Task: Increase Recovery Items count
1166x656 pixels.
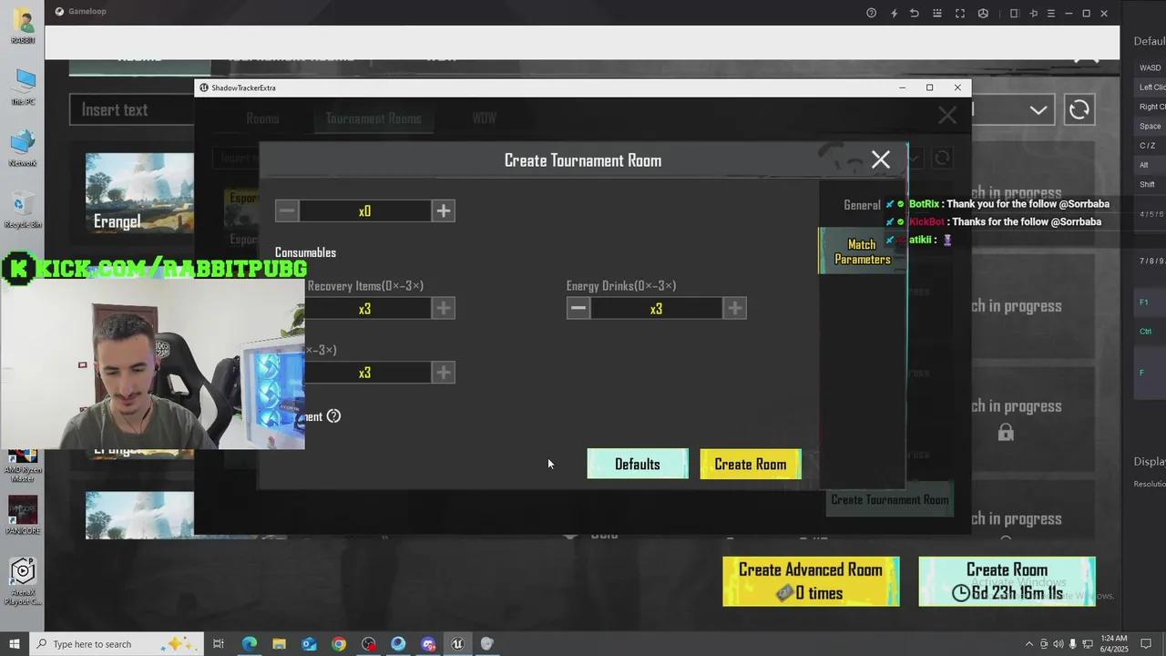Action: pos(444,308)
